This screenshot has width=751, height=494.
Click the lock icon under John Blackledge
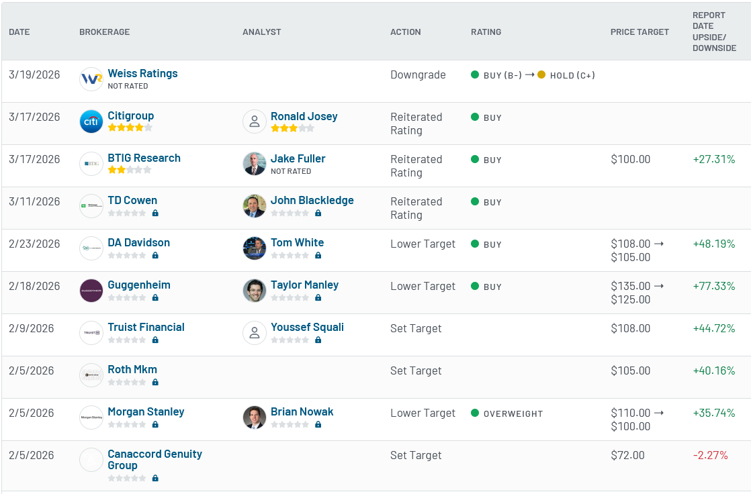[x=318, y=213]
